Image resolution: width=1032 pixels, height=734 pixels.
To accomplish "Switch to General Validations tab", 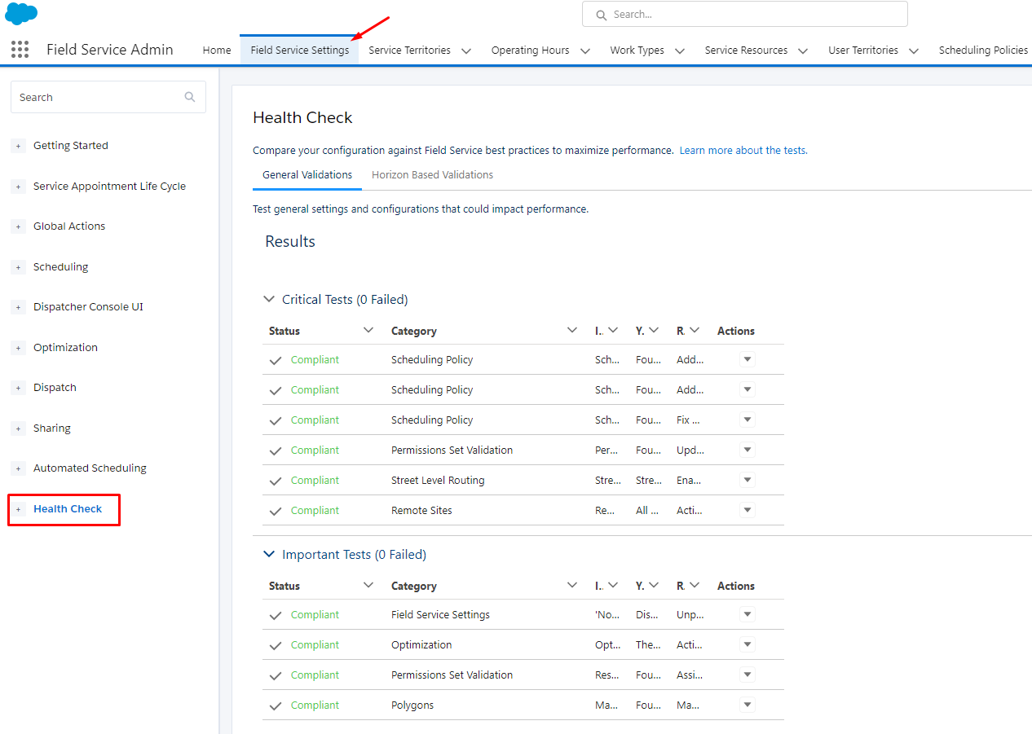I will coord(307,175).
